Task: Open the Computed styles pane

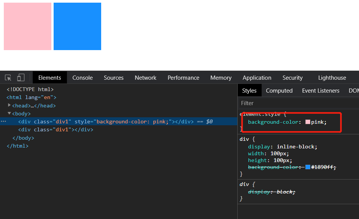Action: pyautogui.click(x=279, y=91)
